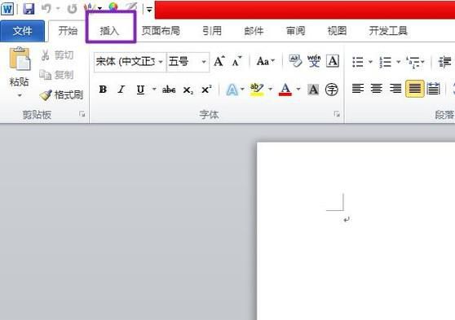Screen dimensions: 455x320
Task: Open the text effects dropdown arrow
Action: point(243,89)
